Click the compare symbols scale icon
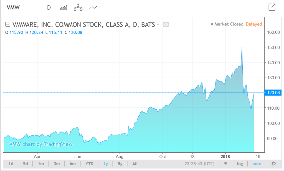The width and height of the screenshot is (284, 171). (78, 7)
